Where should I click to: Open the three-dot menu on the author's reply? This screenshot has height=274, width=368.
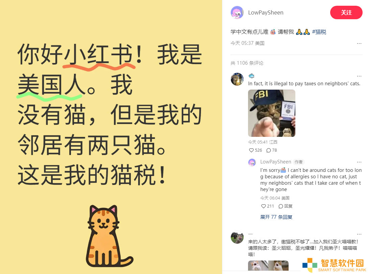(359, 162)
